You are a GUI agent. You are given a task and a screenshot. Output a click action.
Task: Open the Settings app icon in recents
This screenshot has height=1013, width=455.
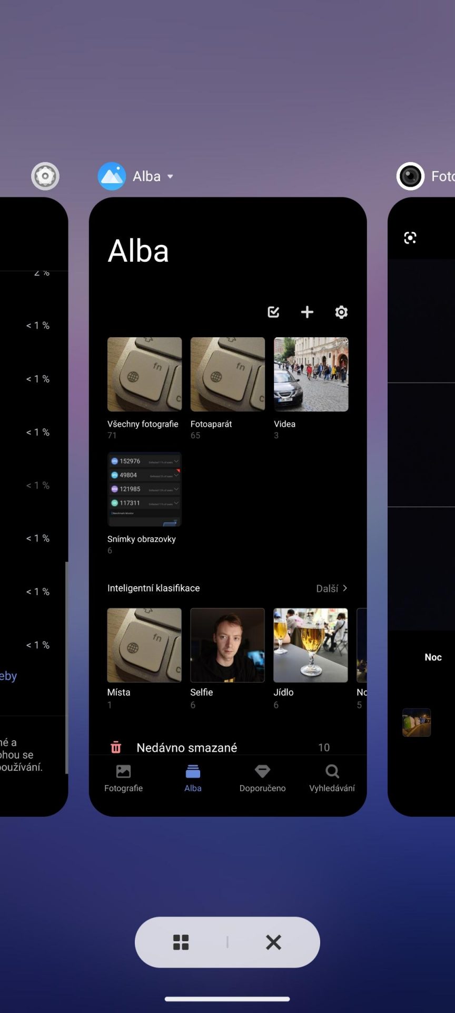(45, 176)
